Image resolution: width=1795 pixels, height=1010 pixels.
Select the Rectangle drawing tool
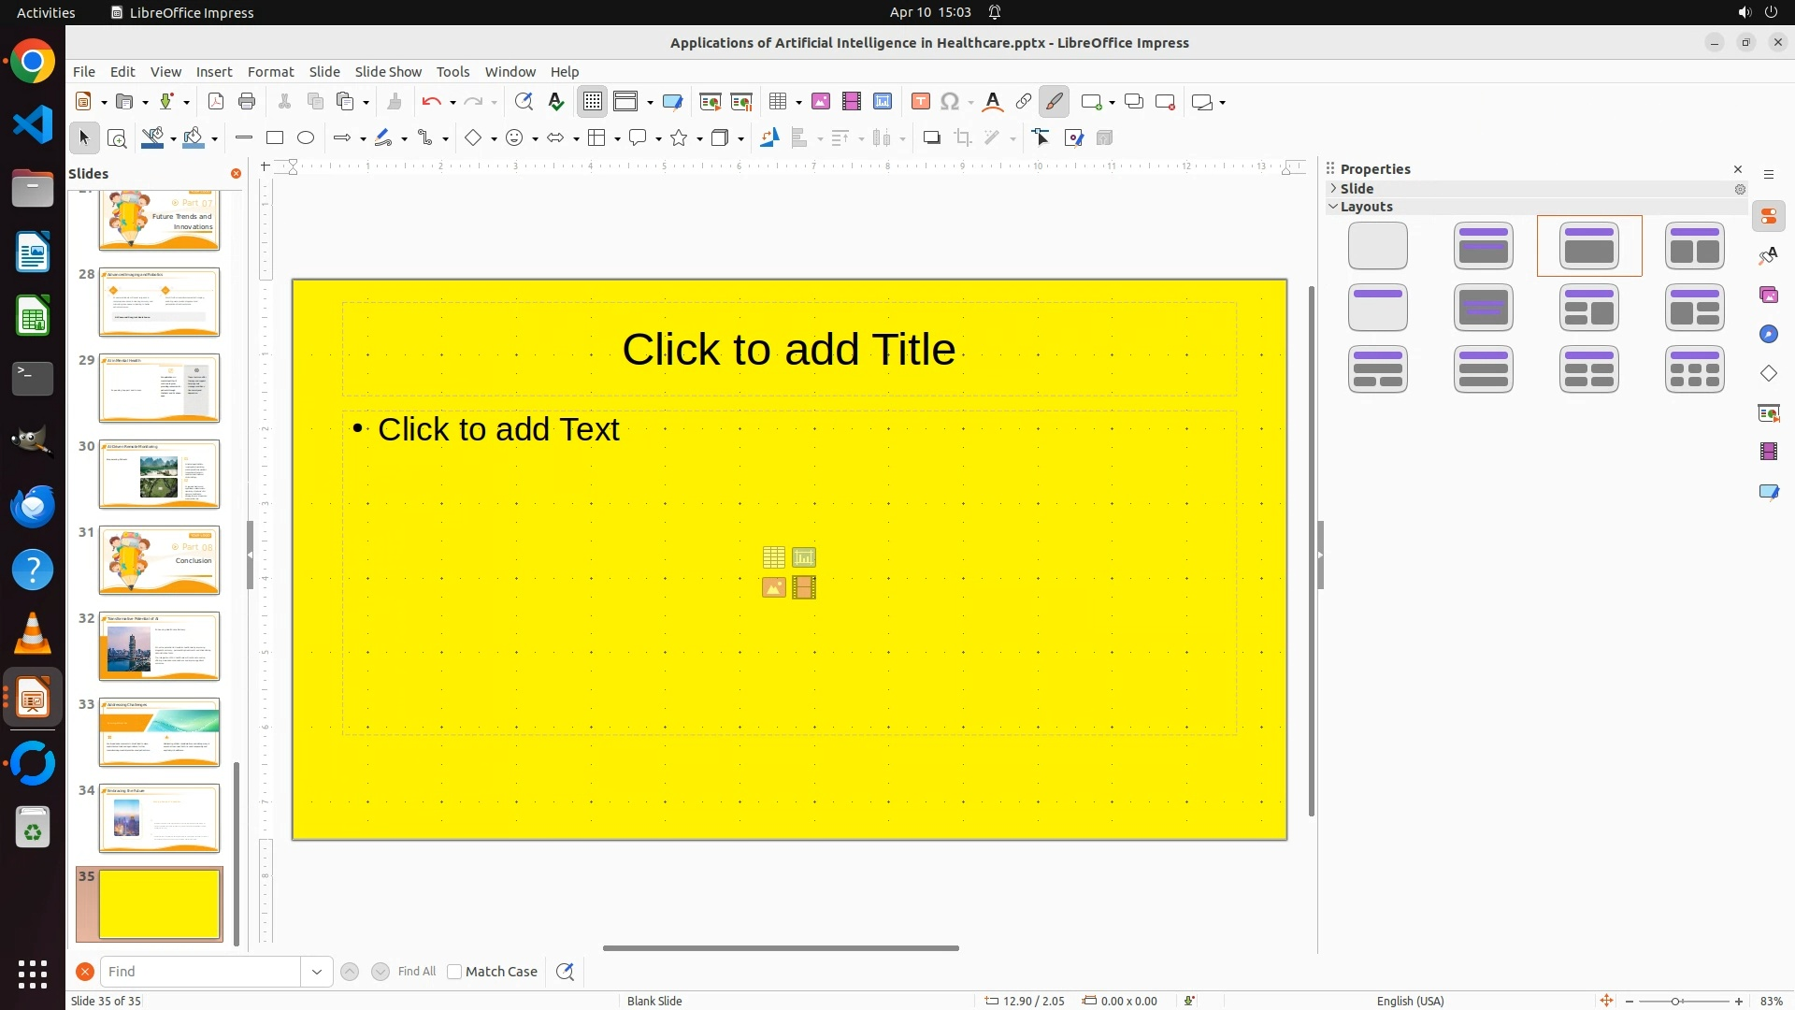point(275,138)
